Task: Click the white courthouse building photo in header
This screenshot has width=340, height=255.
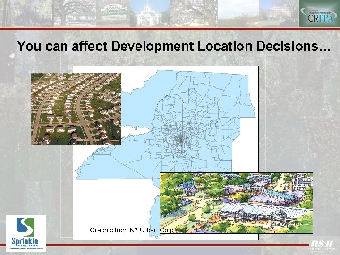Action: coord(150,13)
